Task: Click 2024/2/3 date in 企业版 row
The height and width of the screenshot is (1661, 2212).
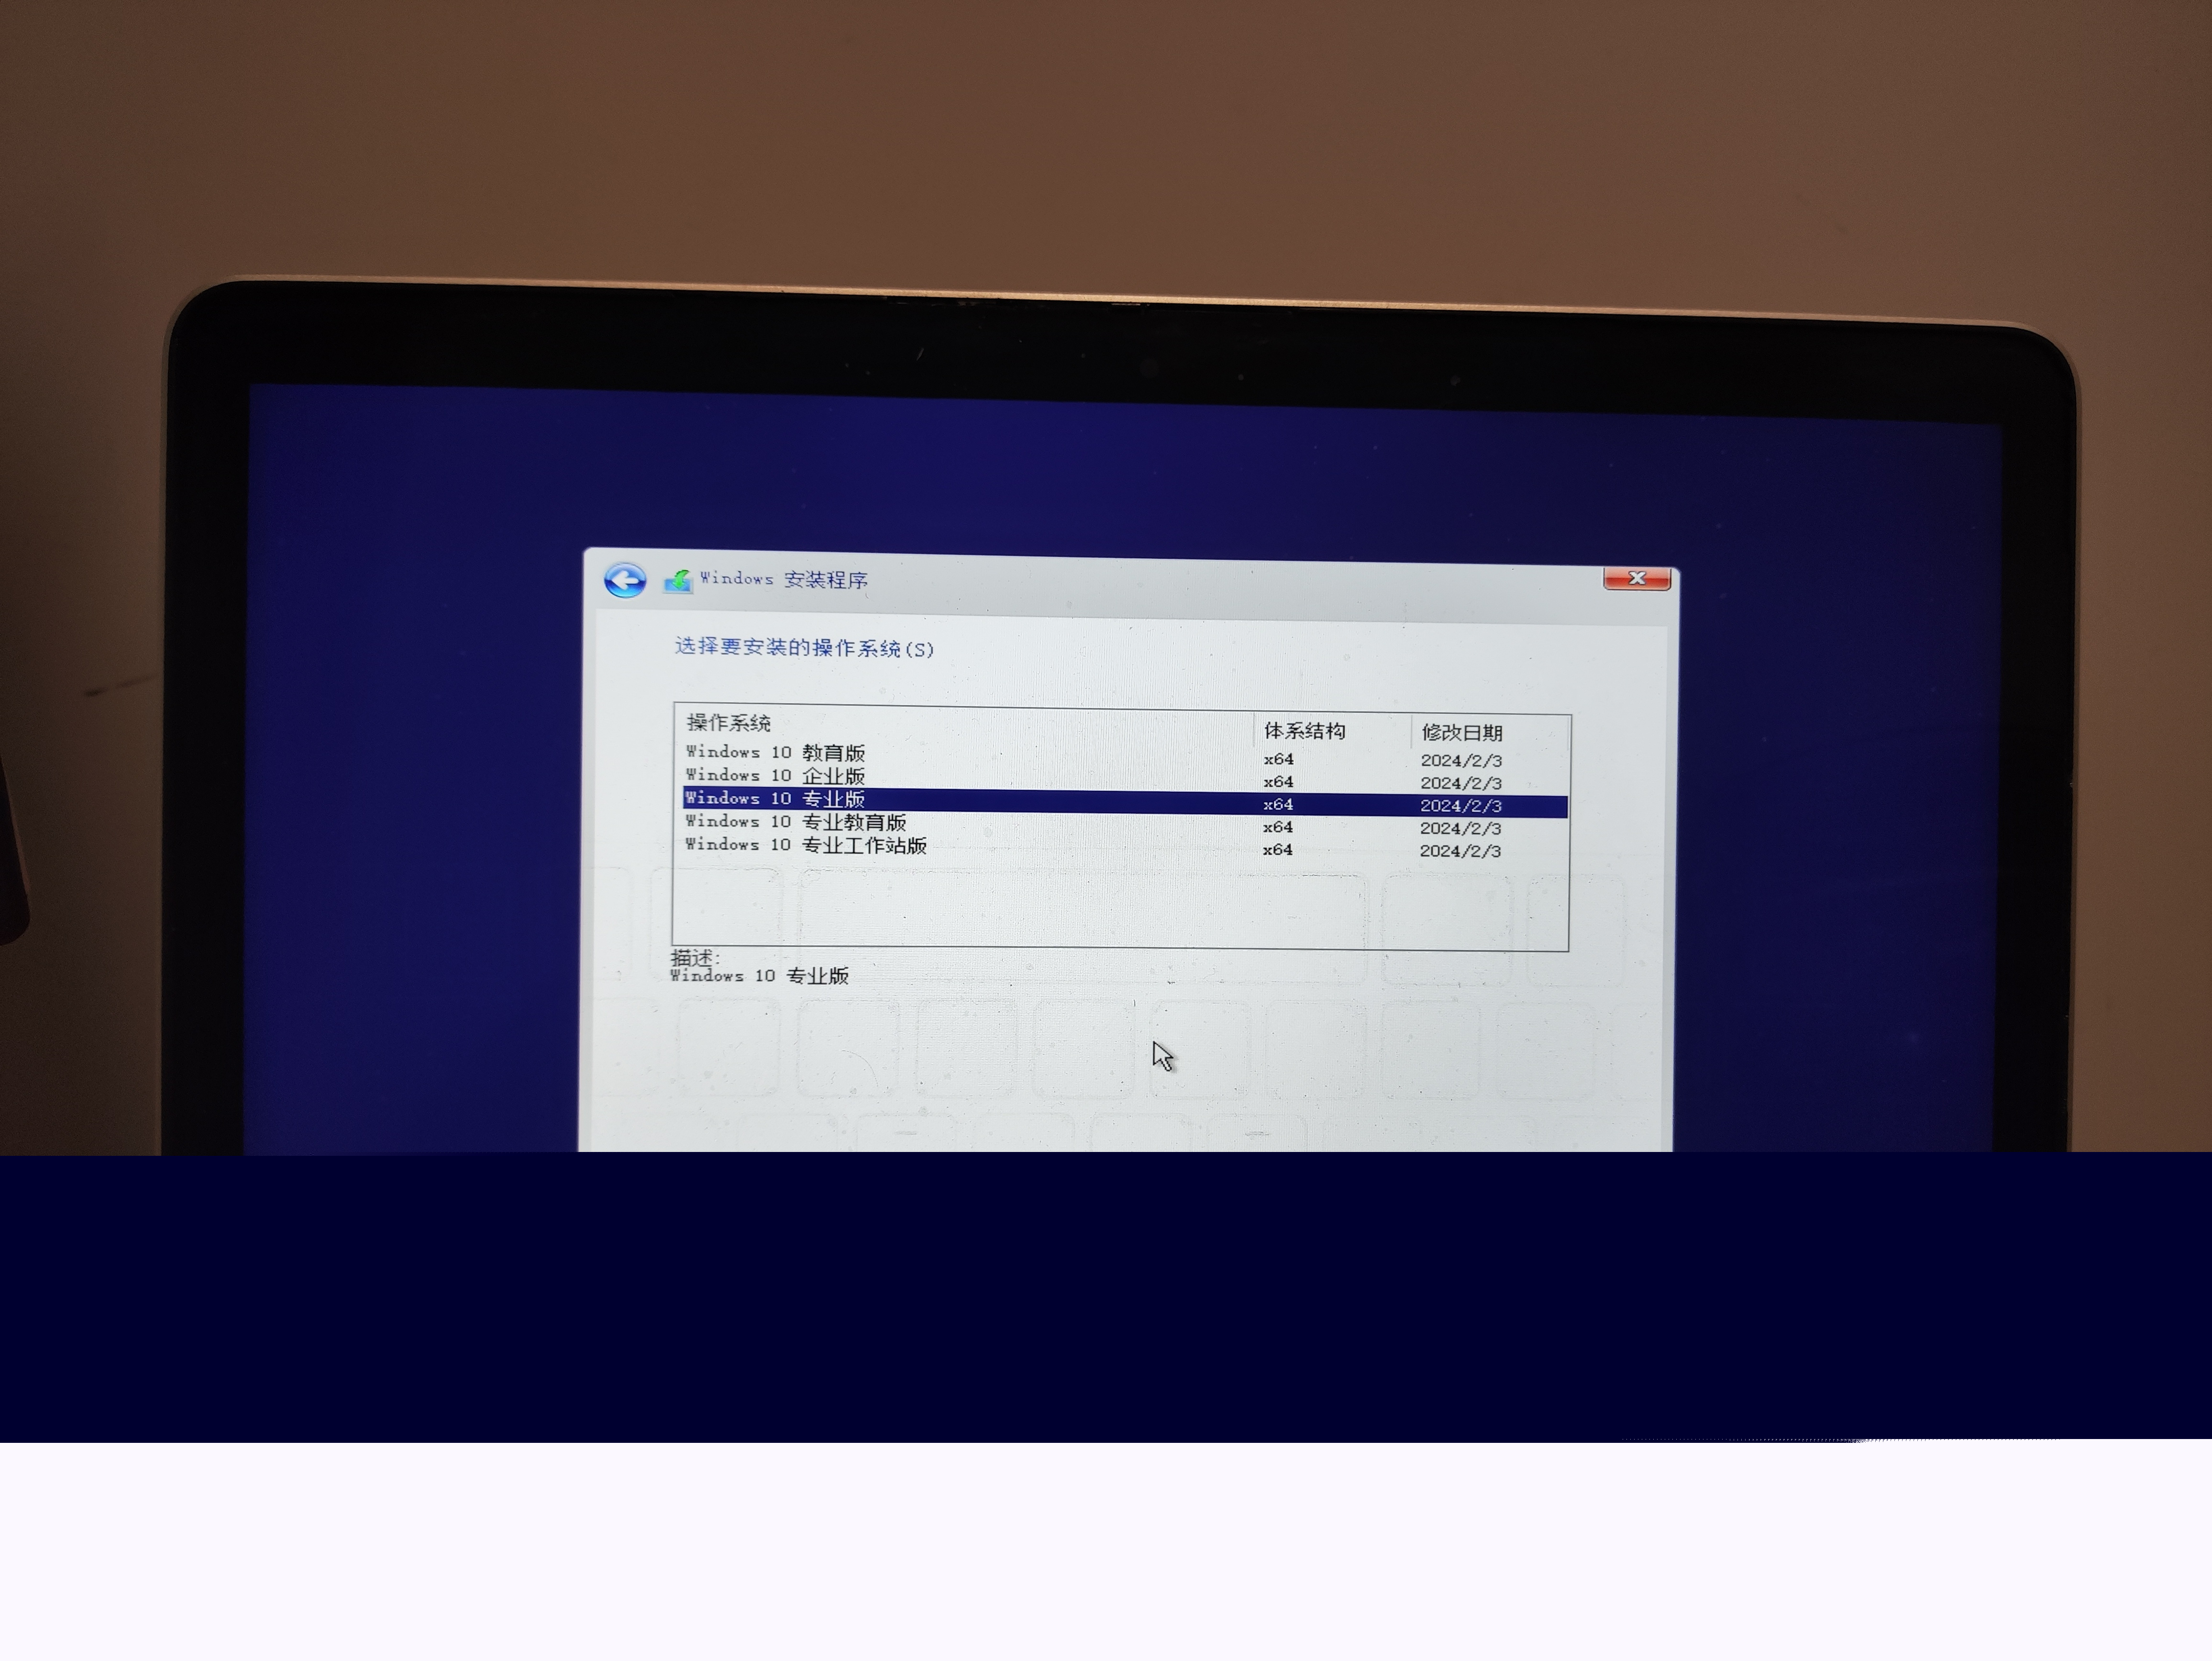Action: pos(1461,783)
